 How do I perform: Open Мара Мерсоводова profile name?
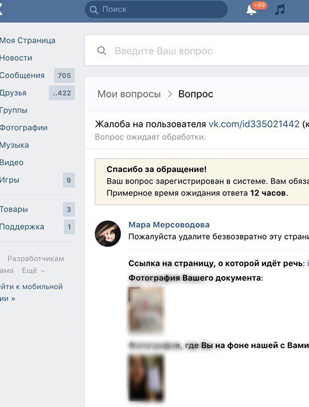(169, 225)
